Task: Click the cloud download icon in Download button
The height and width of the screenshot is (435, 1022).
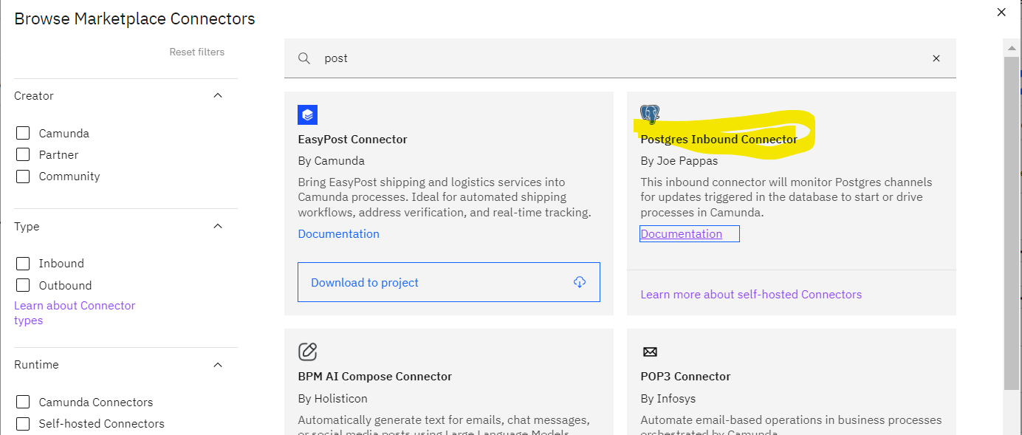Action: 580,282
